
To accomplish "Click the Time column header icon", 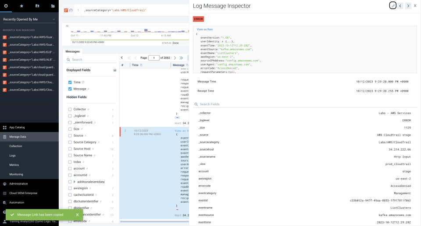I will click(141, 65).
